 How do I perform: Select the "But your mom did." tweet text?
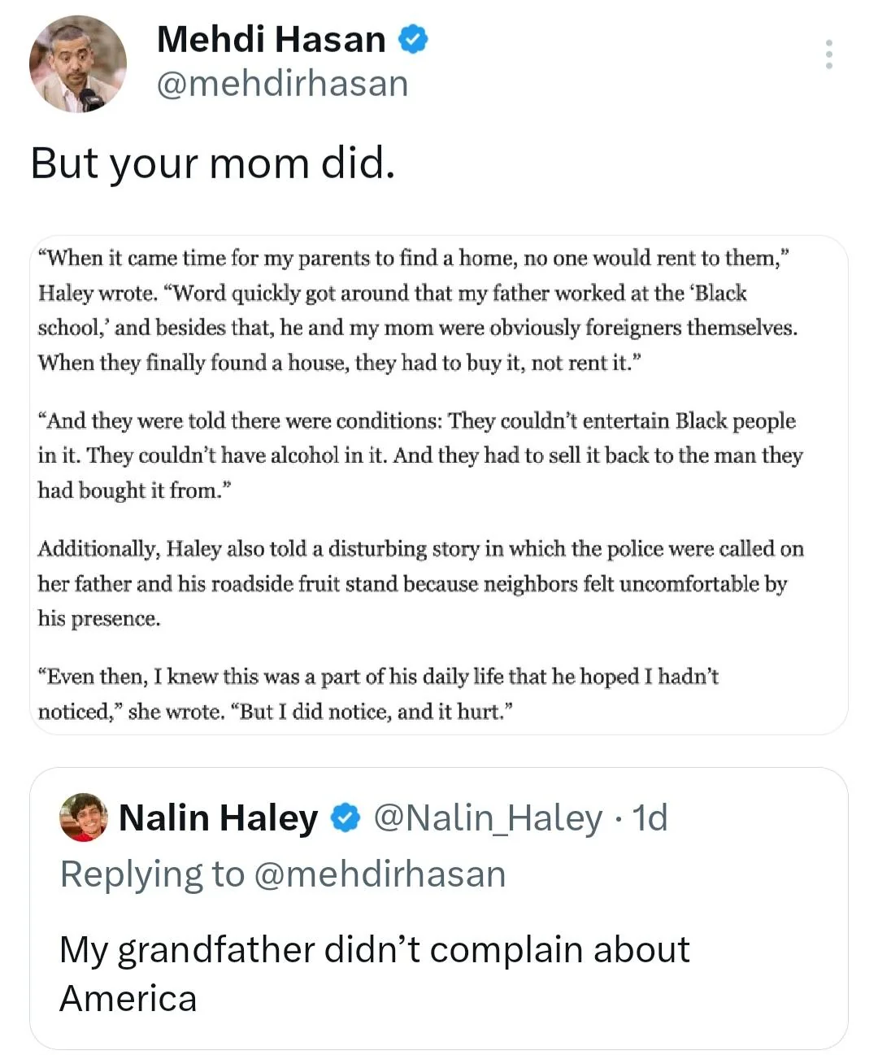(x=213, y=163)
